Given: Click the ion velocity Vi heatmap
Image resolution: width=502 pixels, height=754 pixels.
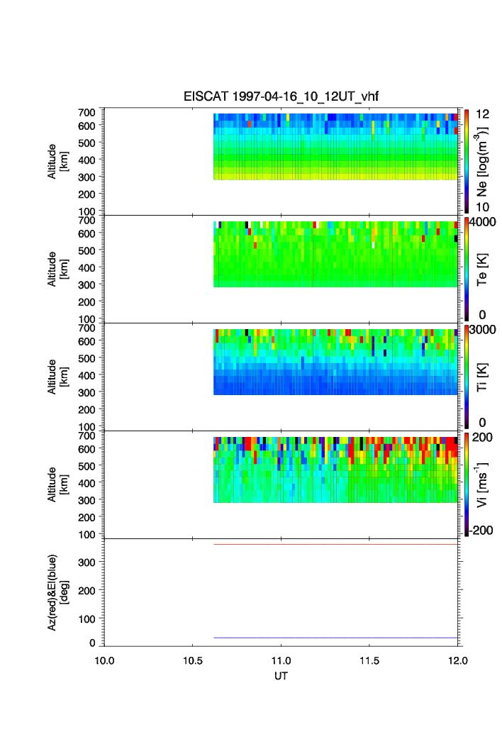Looking at the screenshot, I should pyautogui.click(x=335, y=470).
